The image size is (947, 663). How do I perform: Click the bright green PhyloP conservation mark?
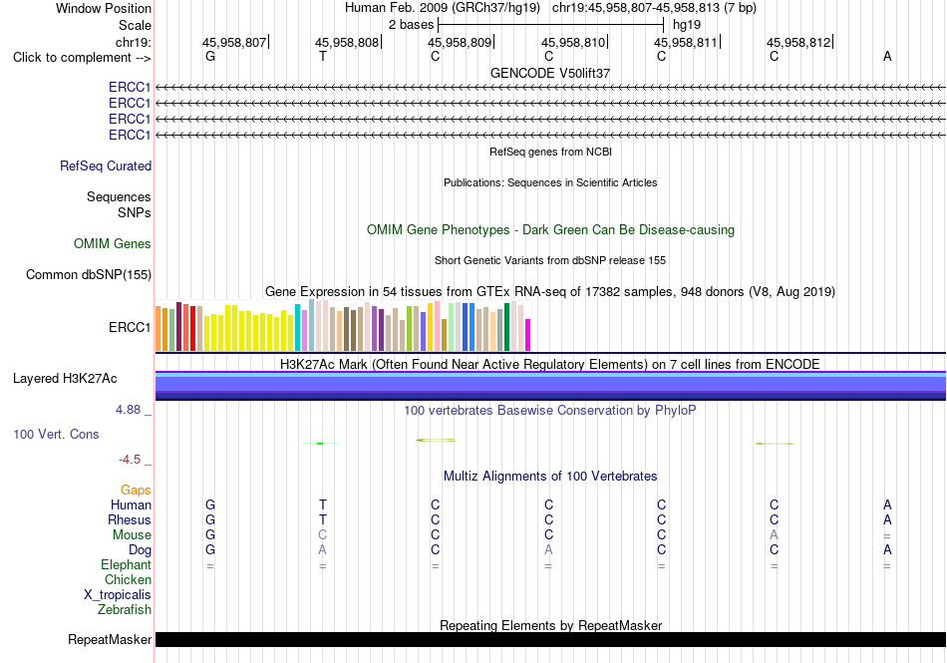point(320,444)
